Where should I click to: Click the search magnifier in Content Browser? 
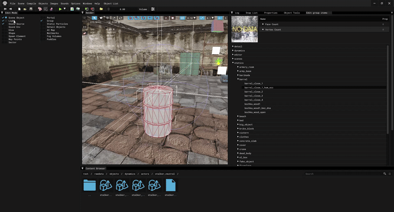coord(385,174)
